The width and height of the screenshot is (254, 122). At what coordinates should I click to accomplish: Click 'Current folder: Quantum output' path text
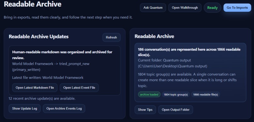tap(172, 63)
